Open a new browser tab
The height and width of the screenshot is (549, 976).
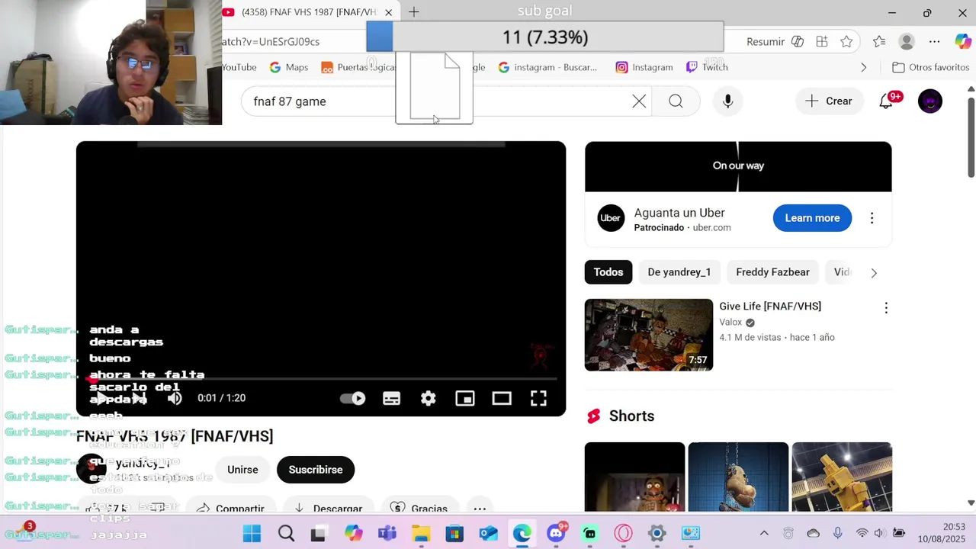click(413, 12)
